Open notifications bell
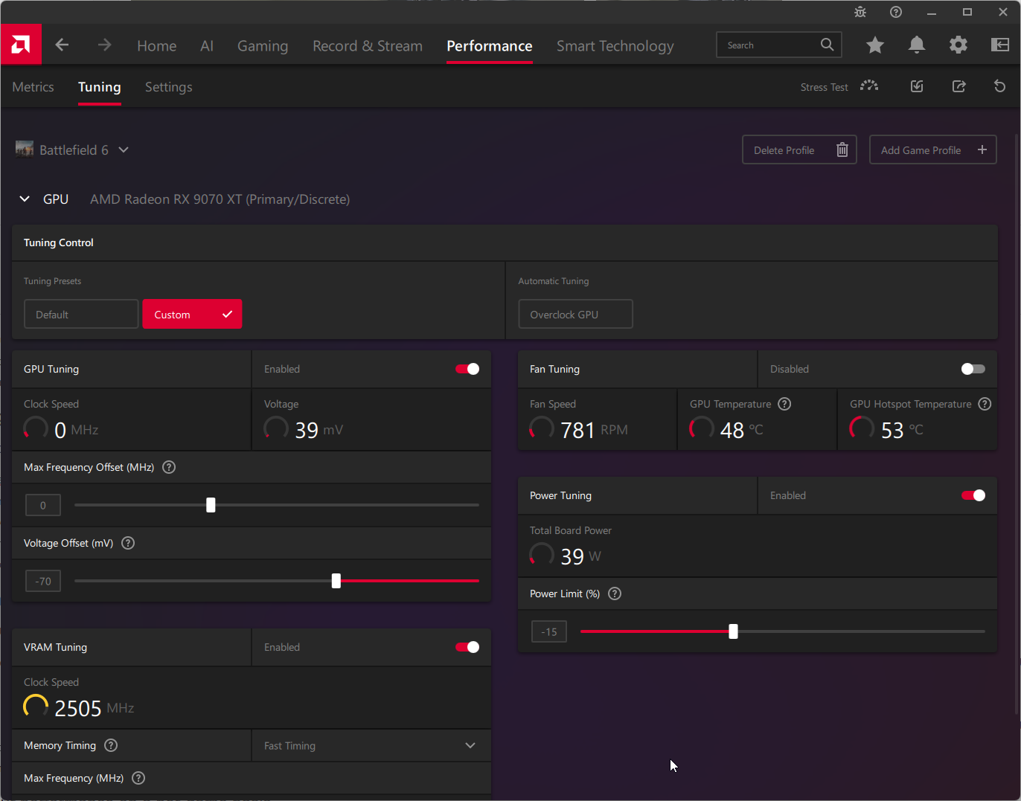 [917, 45]
